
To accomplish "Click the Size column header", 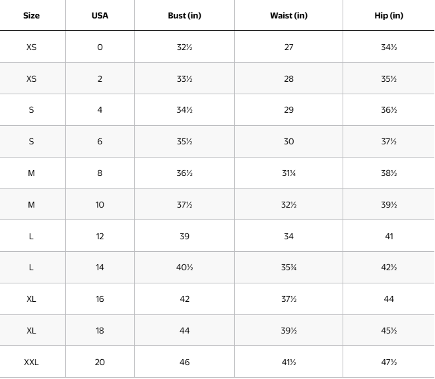I will [x=31, y=15].
